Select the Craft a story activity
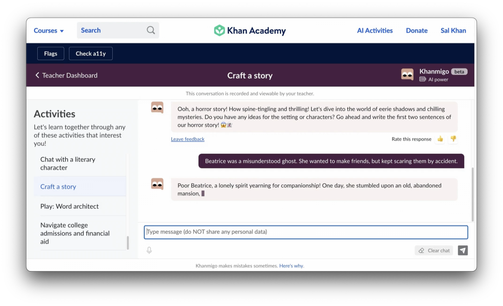Image resolution: width=503 pixels, height=306 pixels. point(80,186)
